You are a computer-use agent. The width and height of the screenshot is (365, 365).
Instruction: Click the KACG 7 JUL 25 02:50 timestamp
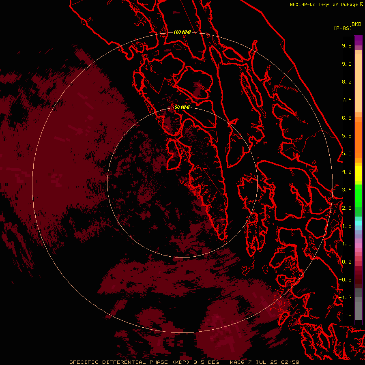(x=264, y=362)
